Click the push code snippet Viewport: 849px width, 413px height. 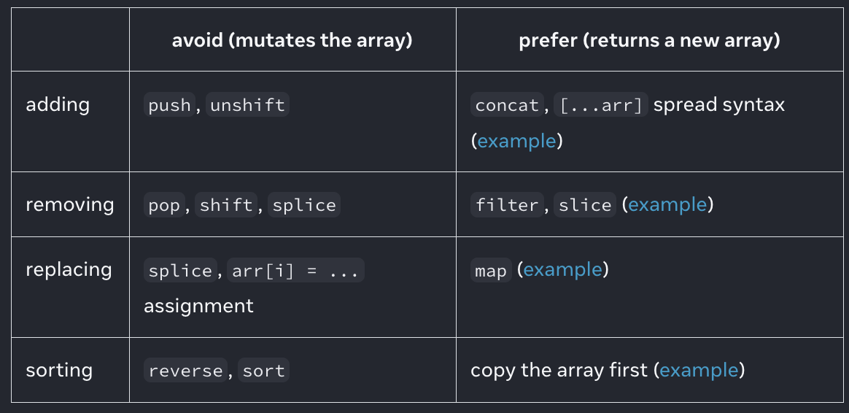pyautogui.click(x=169, y=105)
